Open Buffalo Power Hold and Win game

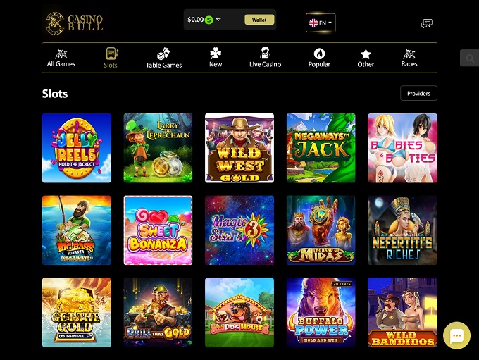321,312
